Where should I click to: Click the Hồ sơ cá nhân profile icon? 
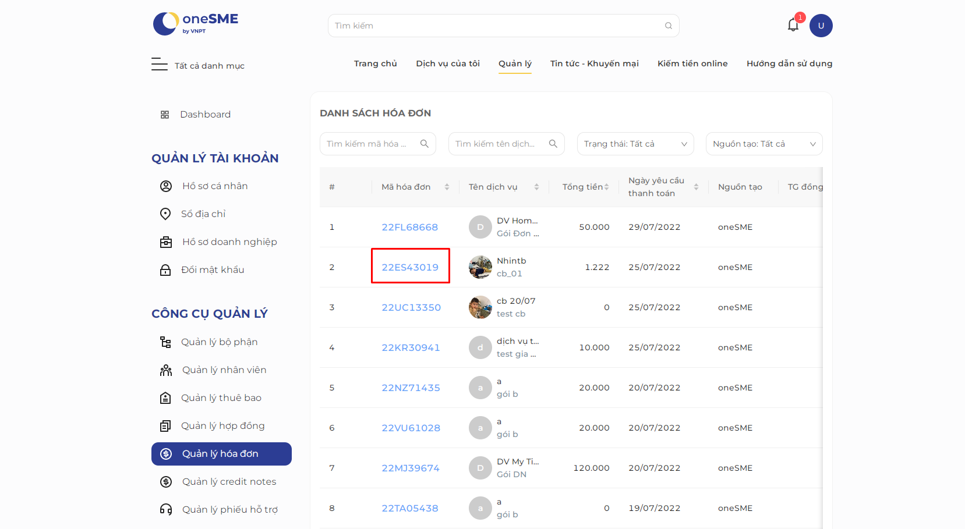166,186
